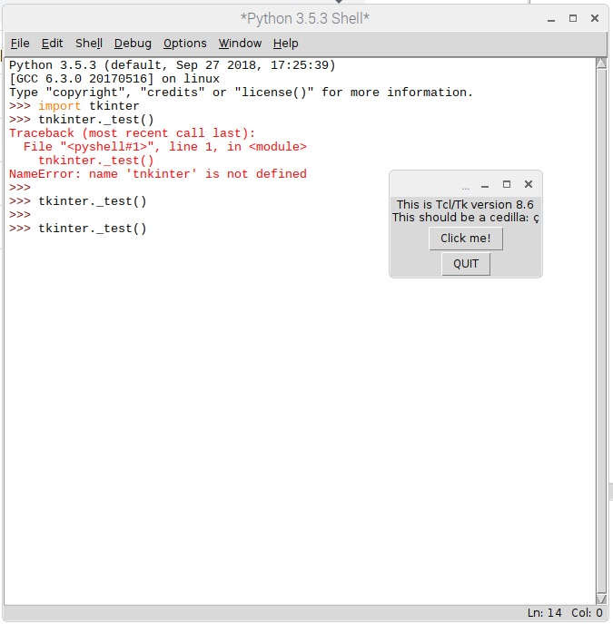Viewport: 613px width, 624px height.
Task: Close the small Tk test window
Action: click(529, 184)
